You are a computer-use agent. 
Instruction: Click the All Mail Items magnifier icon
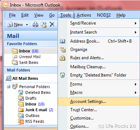[8, 78]
